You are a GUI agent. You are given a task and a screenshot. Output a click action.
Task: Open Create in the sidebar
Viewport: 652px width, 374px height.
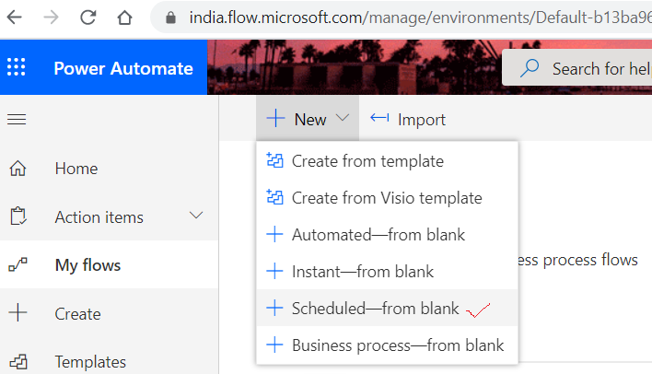tap(77, 314)
